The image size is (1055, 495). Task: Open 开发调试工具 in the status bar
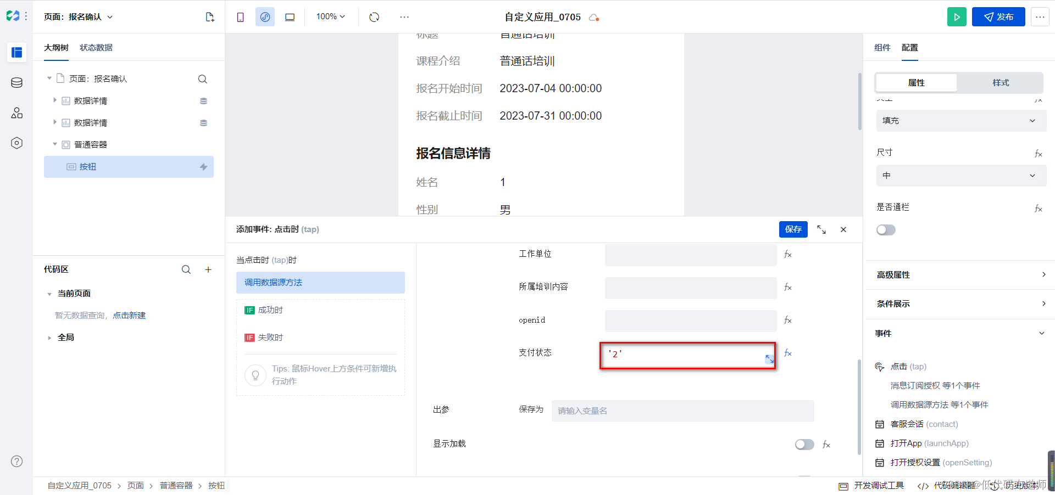871,486
